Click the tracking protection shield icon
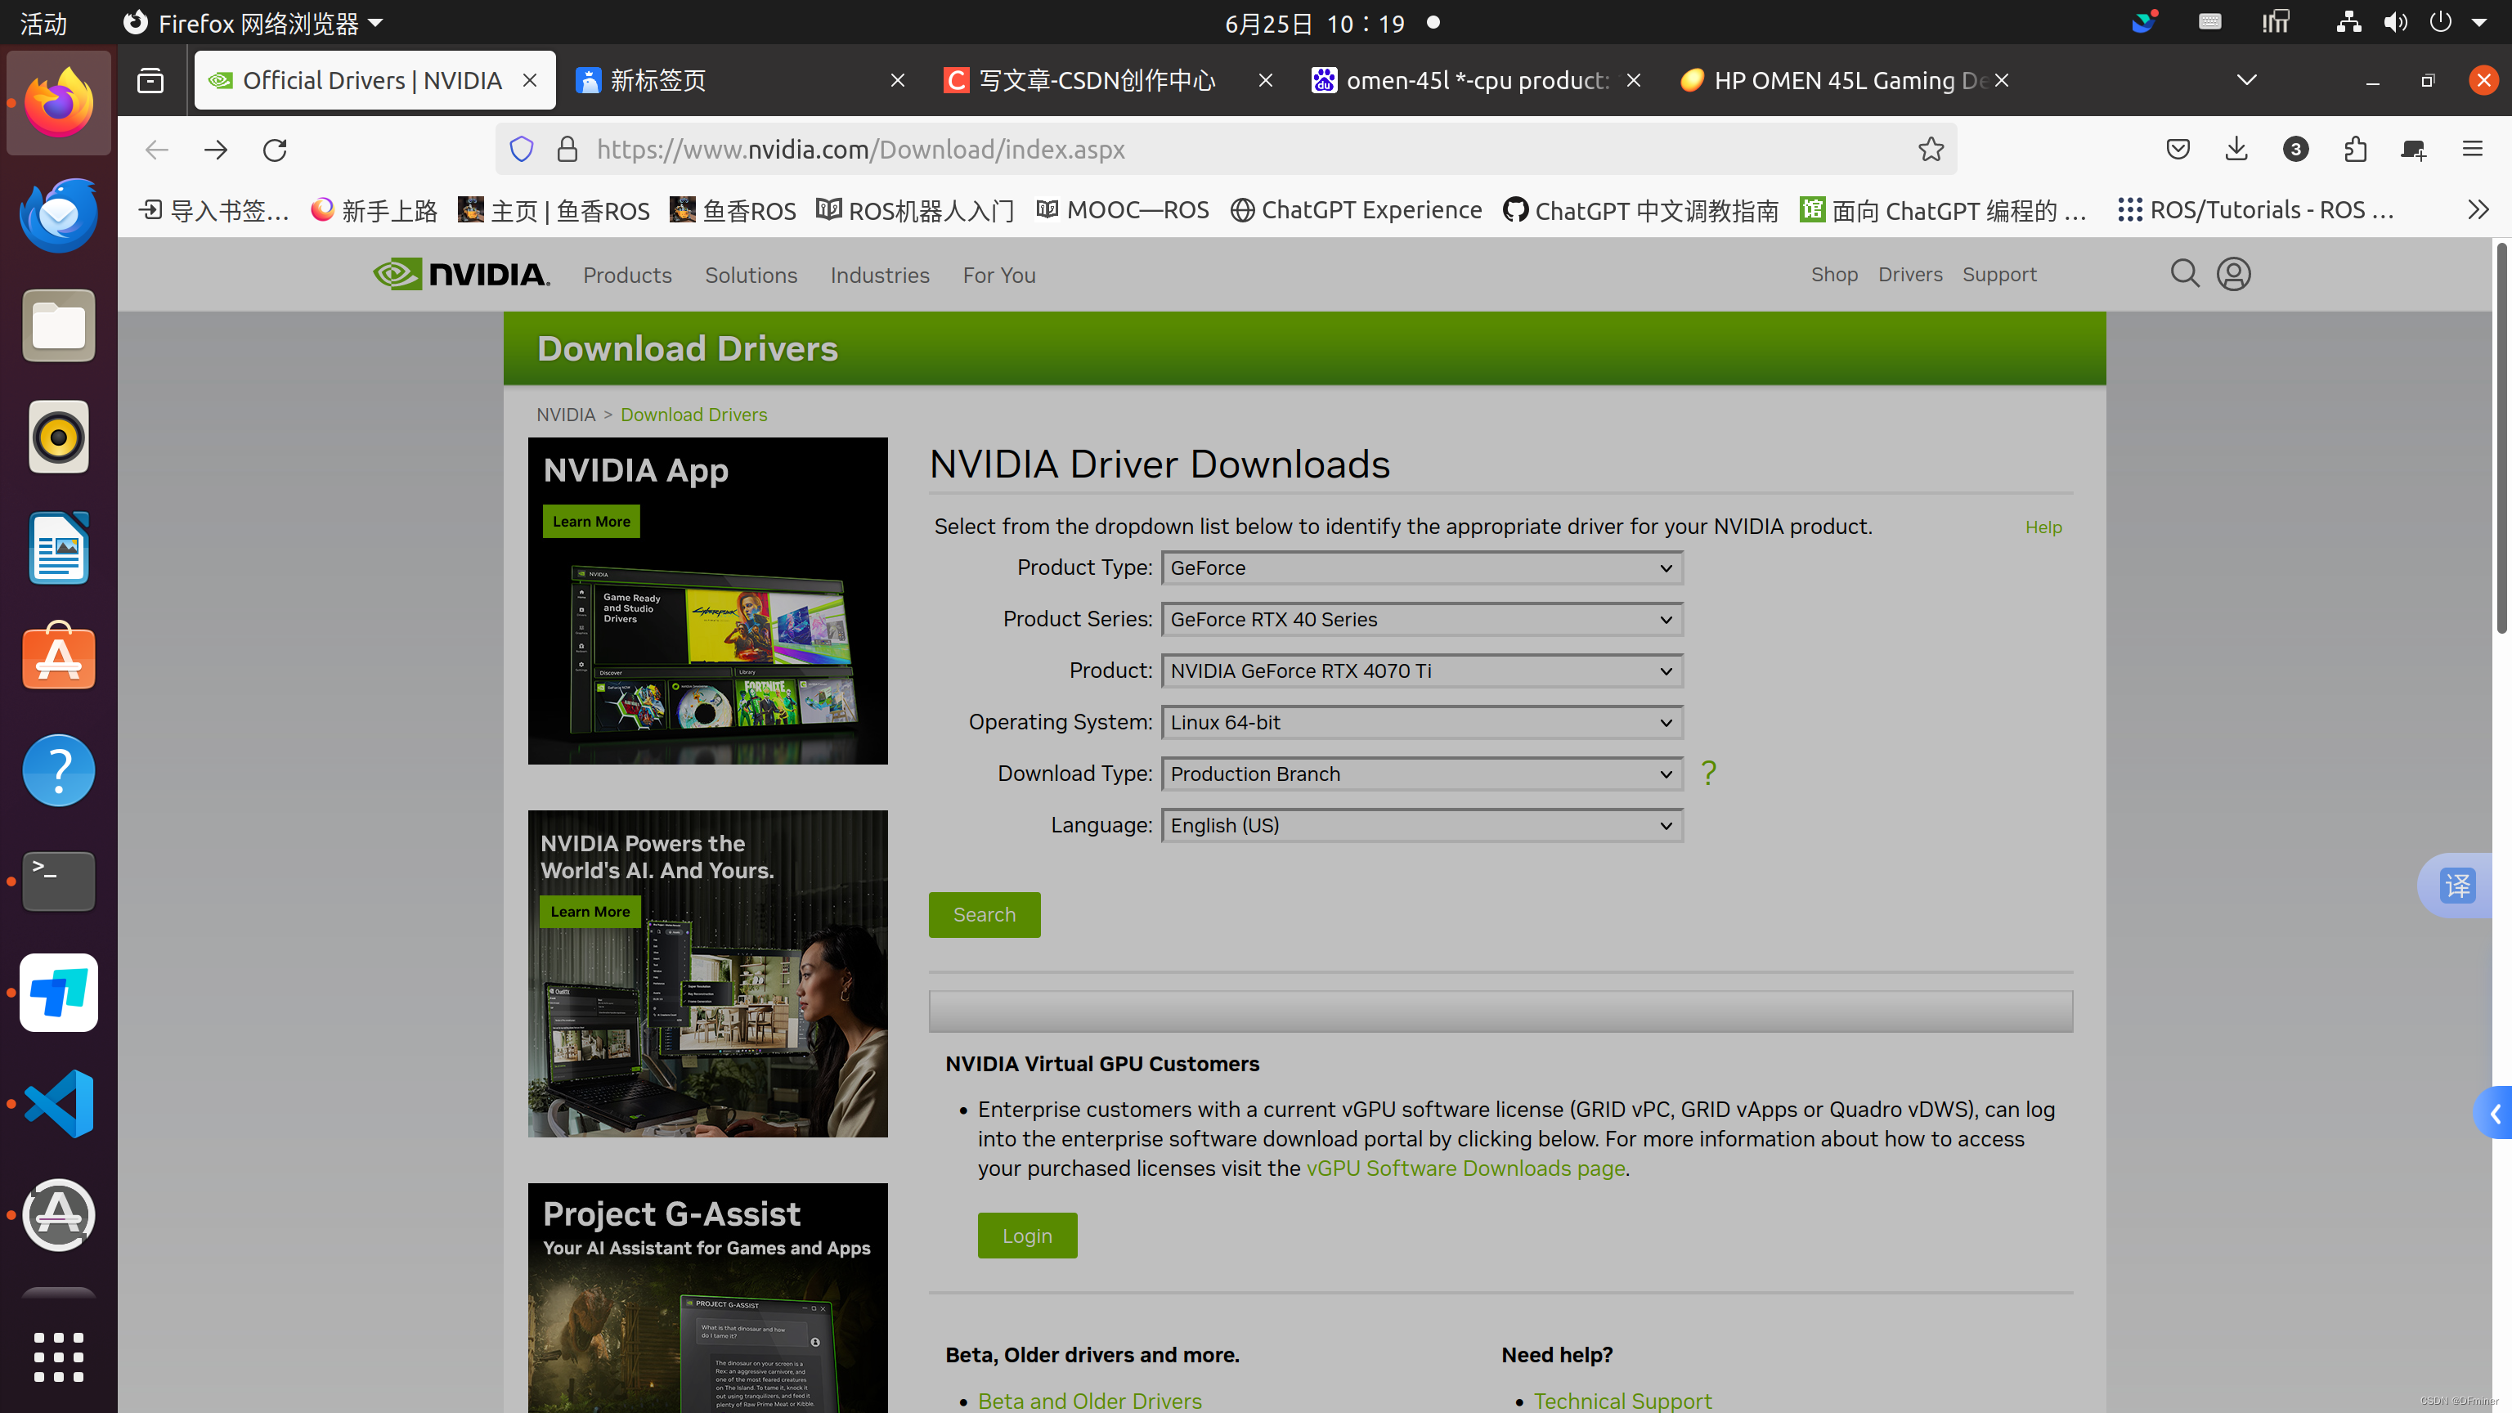2512x1413 pixels. pos(522,148)
